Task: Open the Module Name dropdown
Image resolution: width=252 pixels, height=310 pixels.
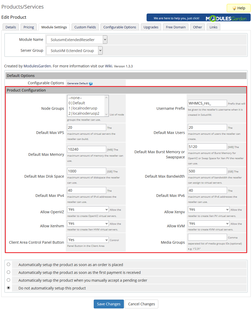Action: click(x=77, y=40)
